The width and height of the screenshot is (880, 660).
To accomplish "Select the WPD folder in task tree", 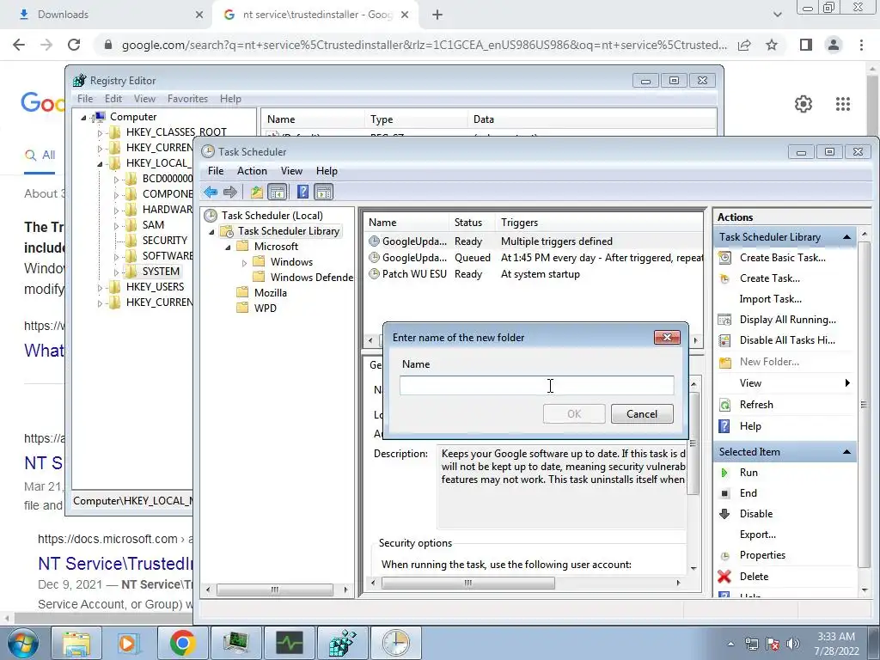I will tap(265, 309).
